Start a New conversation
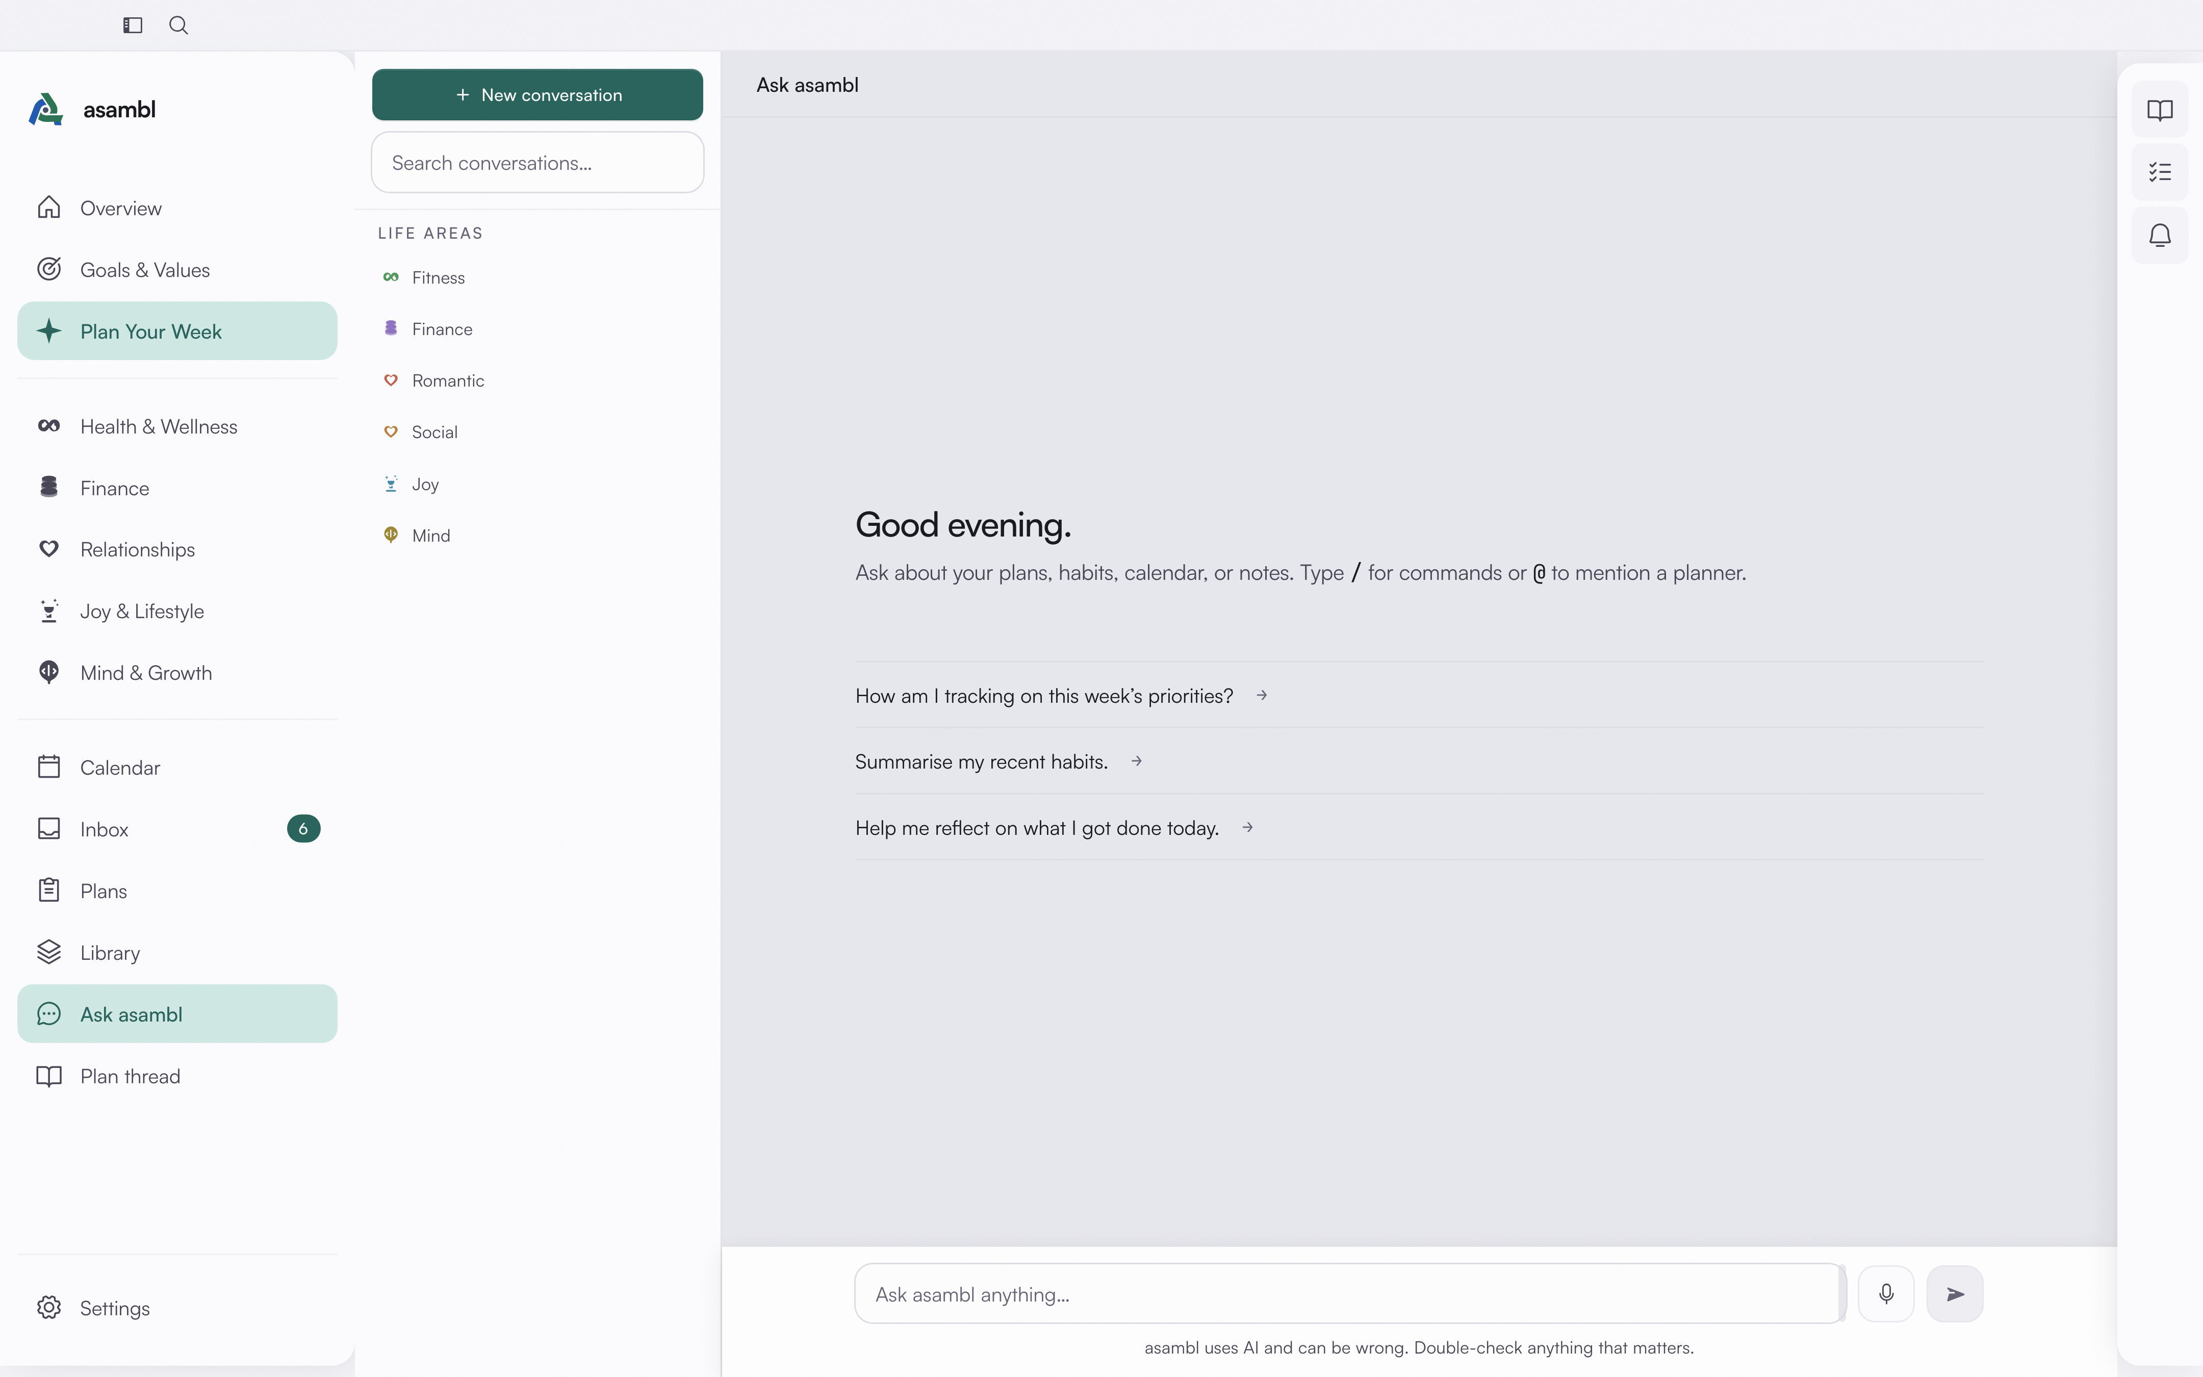Viewport: 2203px width, 1377px height. tap(537, 95)
